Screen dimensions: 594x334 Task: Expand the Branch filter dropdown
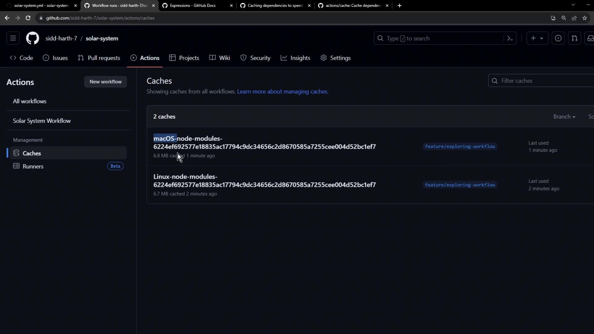(564, 117)
